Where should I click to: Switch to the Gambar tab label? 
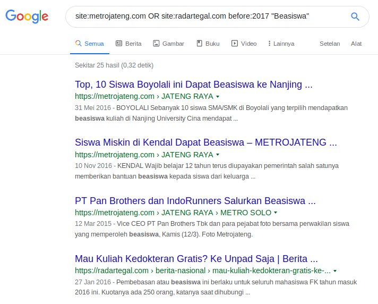[173, 44]
